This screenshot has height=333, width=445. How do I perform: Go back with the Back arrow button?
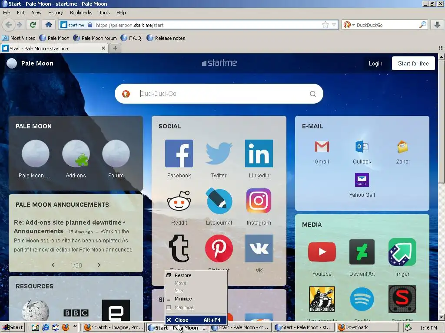pos(9,25)
